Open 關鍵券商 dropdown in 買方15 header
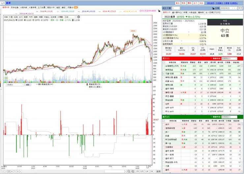 [x=229, y=59]
